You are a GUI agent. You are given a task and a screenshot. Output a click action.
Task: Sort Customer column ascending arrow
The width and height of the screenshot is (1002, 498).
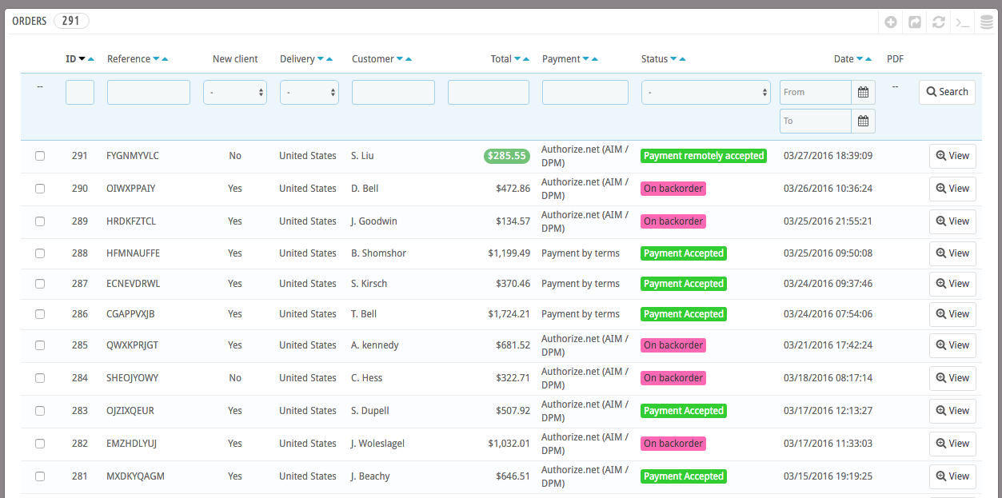coord(409,59)
